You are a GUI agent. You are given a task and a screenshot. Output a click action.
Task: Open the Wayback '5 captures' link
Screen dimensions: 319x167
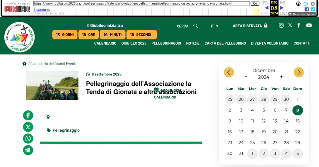click(x=41, y=10)
